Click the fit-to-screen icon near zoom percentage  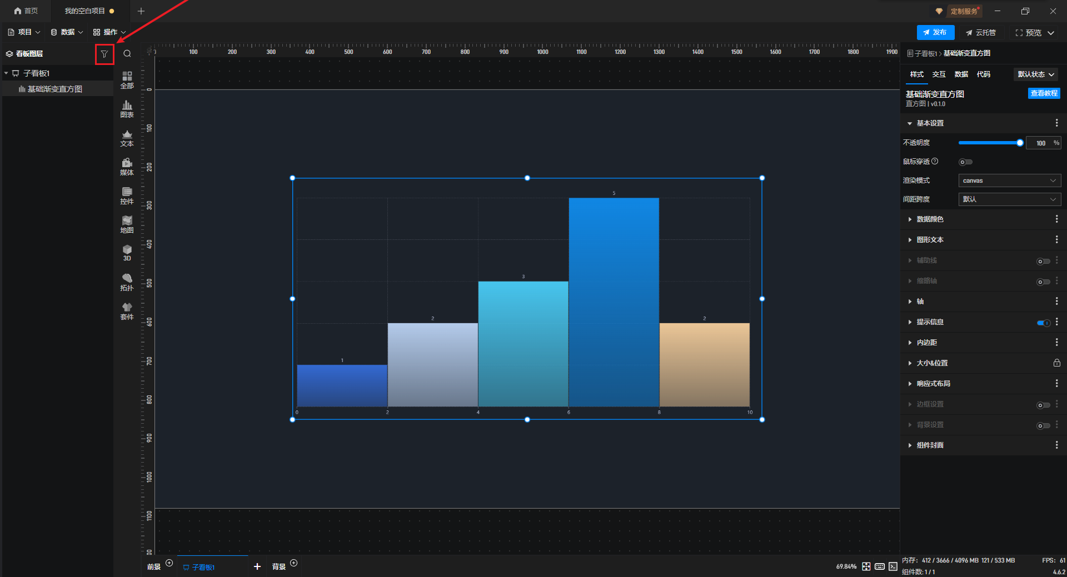pos(866,566)
